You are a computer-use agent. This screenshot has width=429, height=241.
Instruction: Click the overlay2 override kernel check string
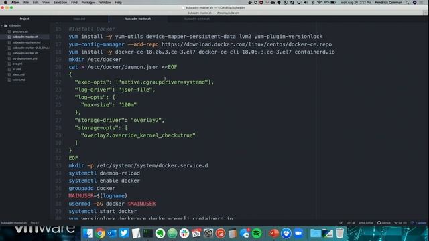click(x=138, y=135)
